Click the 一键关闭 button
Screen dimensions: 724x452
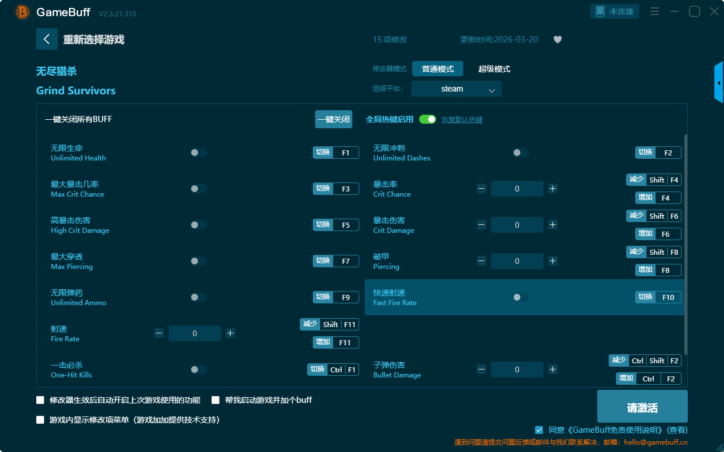click(x=333, y=119)
